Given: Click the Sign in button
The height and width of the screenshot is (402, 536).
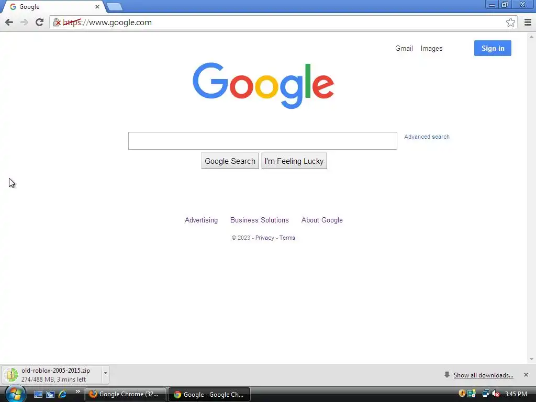Looking at the screenshot, I should tap(493, 48).
